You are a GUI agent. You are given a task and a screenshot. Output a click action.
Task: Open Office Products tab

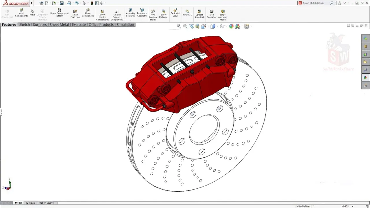point(101,25)
